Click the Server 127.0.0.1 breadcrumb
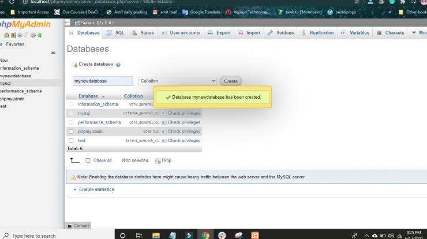Image resolution: width=427 pixels, height=239 pixels. [98, 23]
